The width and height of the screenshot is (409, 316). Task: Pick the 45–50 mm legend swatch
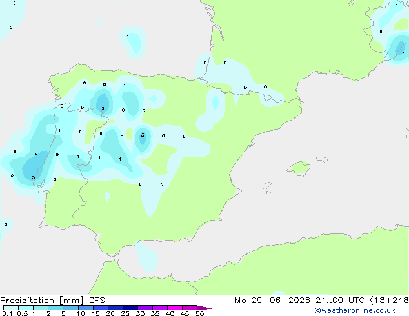(x=190, y=308)
